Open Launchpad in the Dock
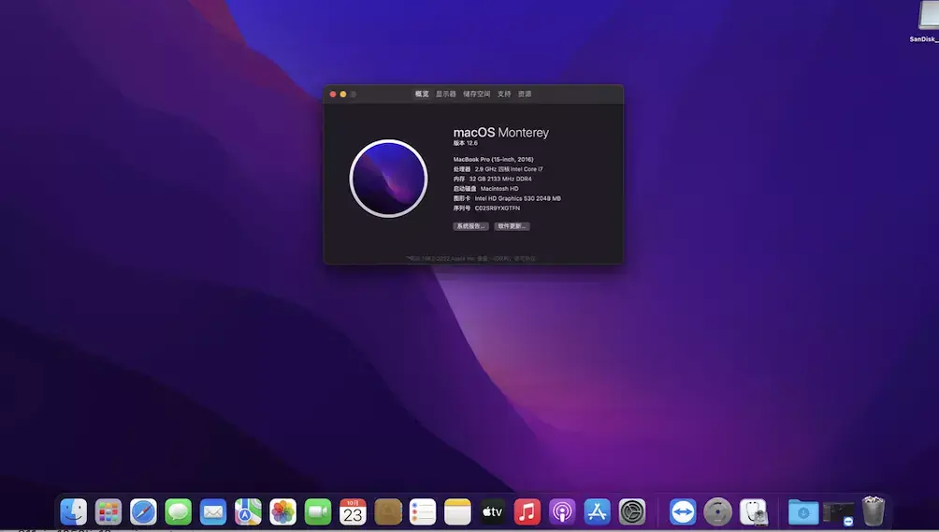This screenshot has width=939, height=532. (108, 512)
